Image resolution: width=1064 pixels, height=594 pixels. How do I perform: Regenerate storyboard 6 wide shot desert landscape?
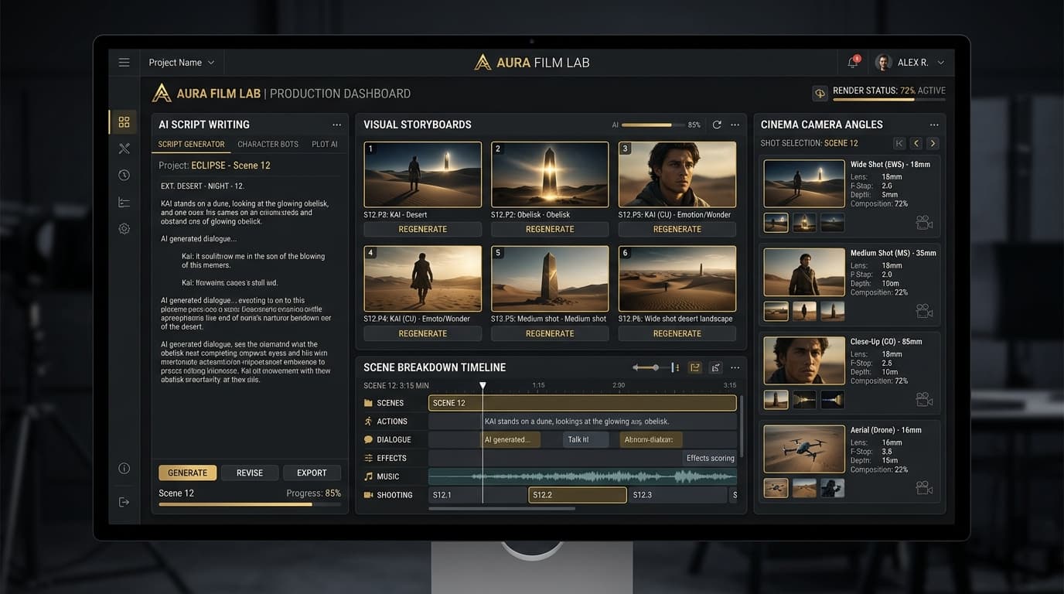tap(677, 333)
